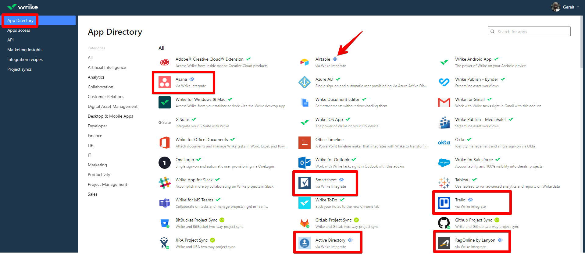Click the page vertical scrollbar
The image size is (585, 255).
tap(582, 43)
